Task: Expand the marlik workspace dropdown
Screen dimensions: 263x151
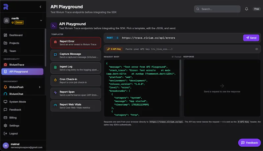Action: click(x=41, y=20)
